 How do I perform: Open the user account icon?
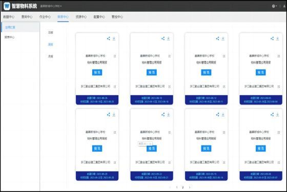[284, 6]
